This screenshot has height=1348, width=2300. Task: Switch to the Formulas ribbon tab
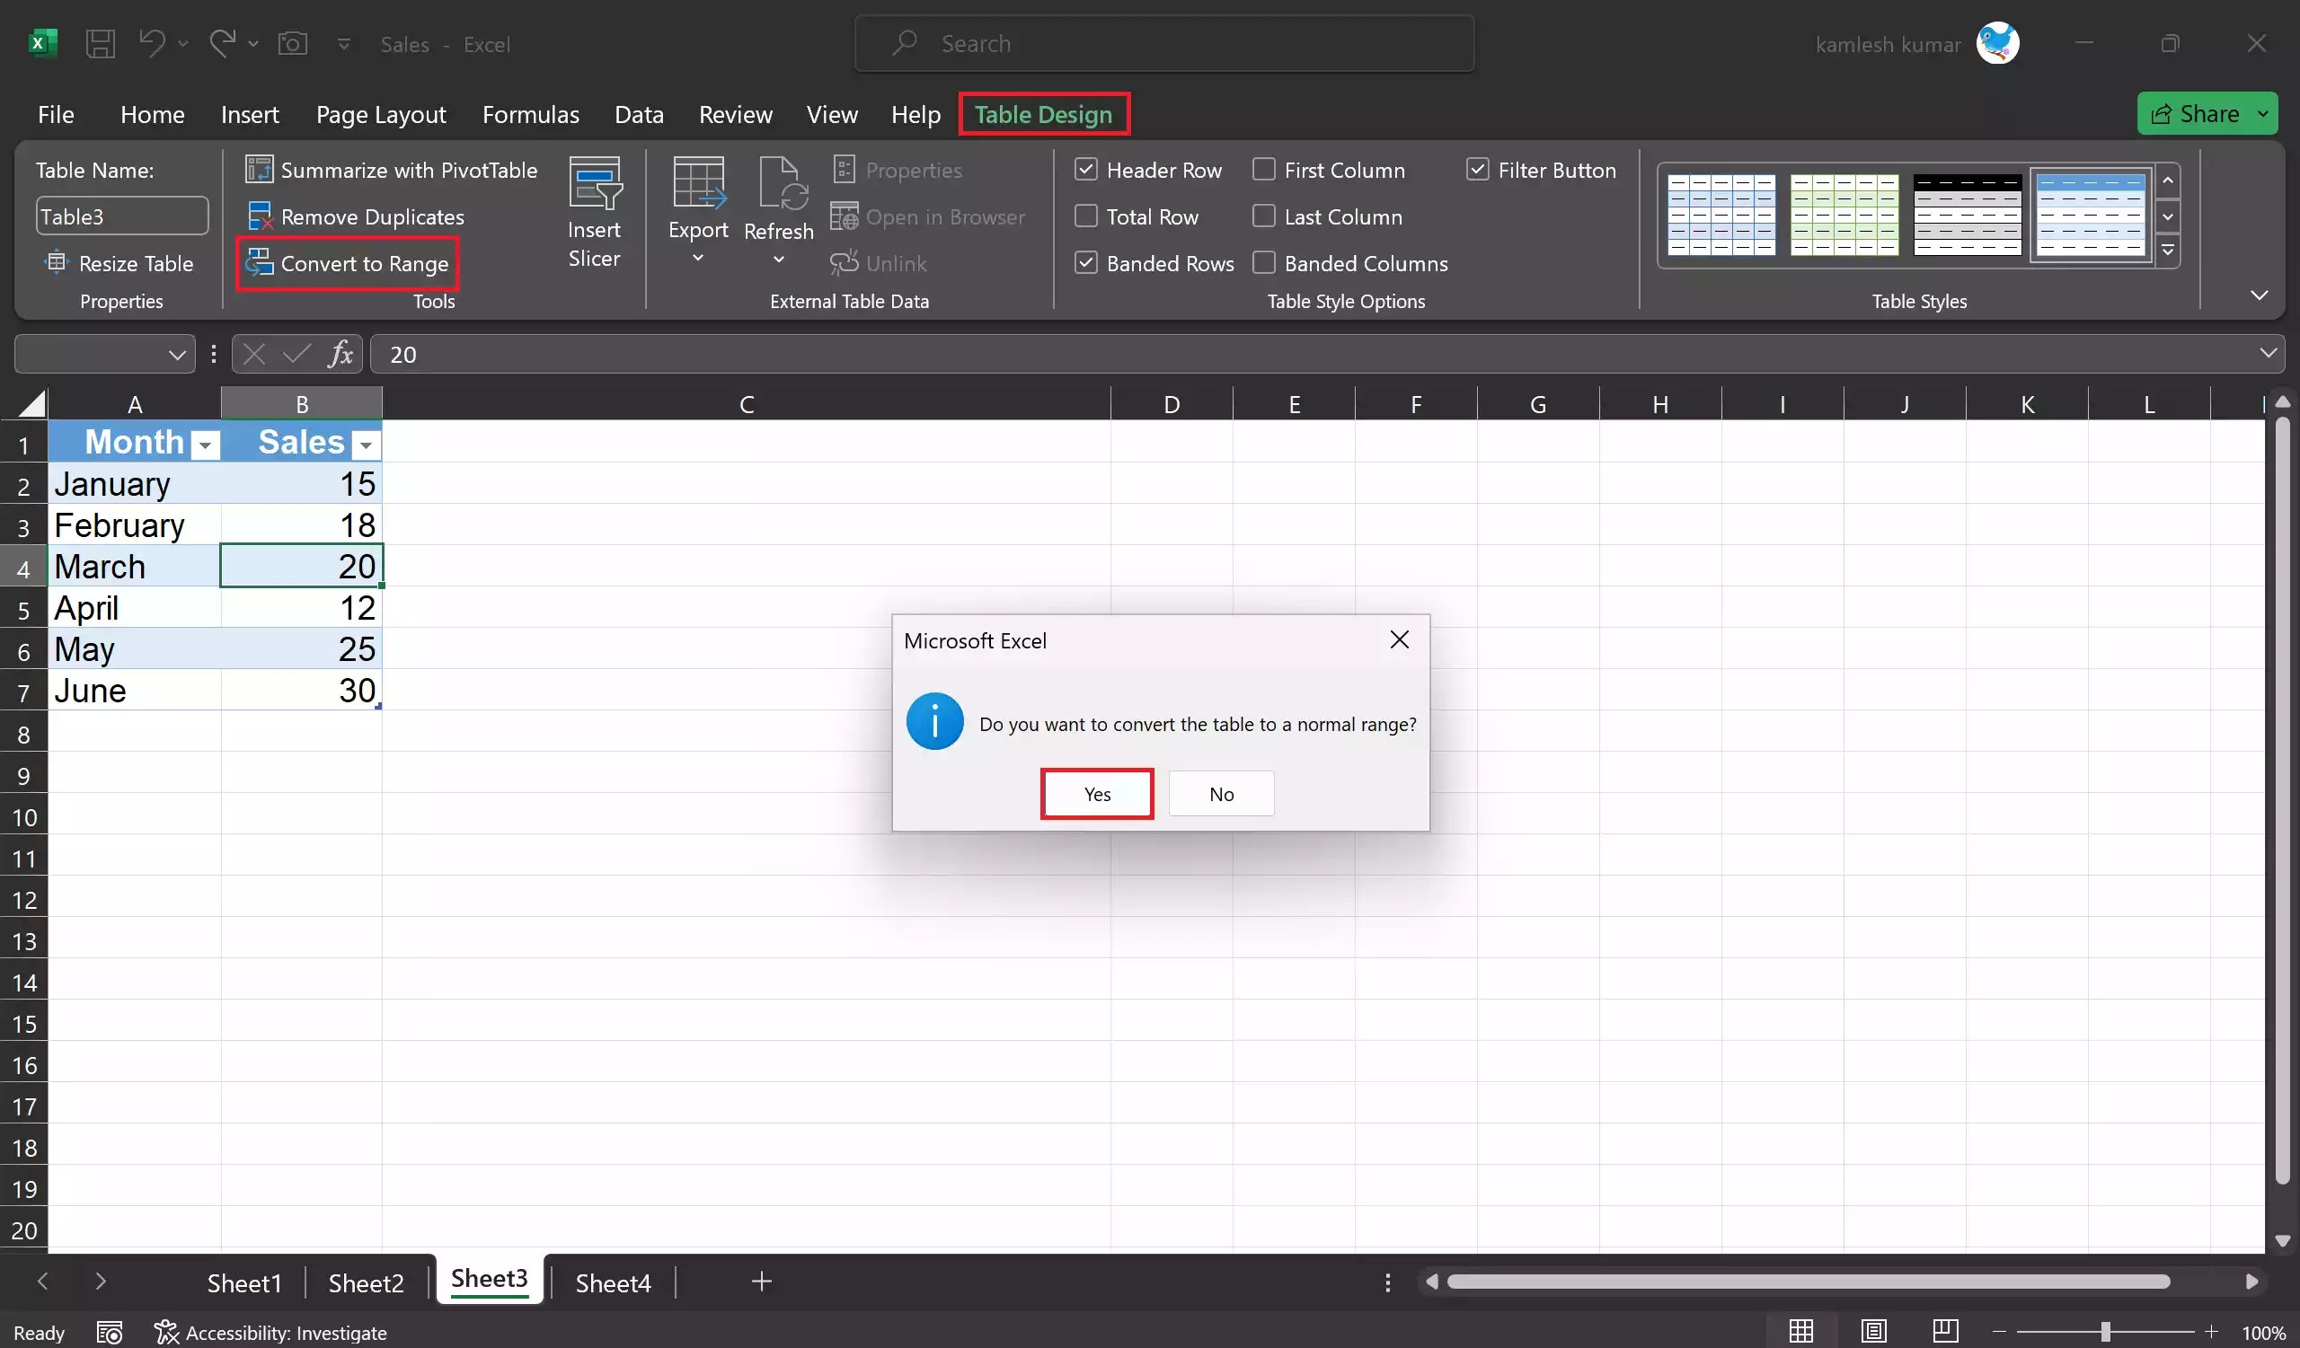coord(530,114)
